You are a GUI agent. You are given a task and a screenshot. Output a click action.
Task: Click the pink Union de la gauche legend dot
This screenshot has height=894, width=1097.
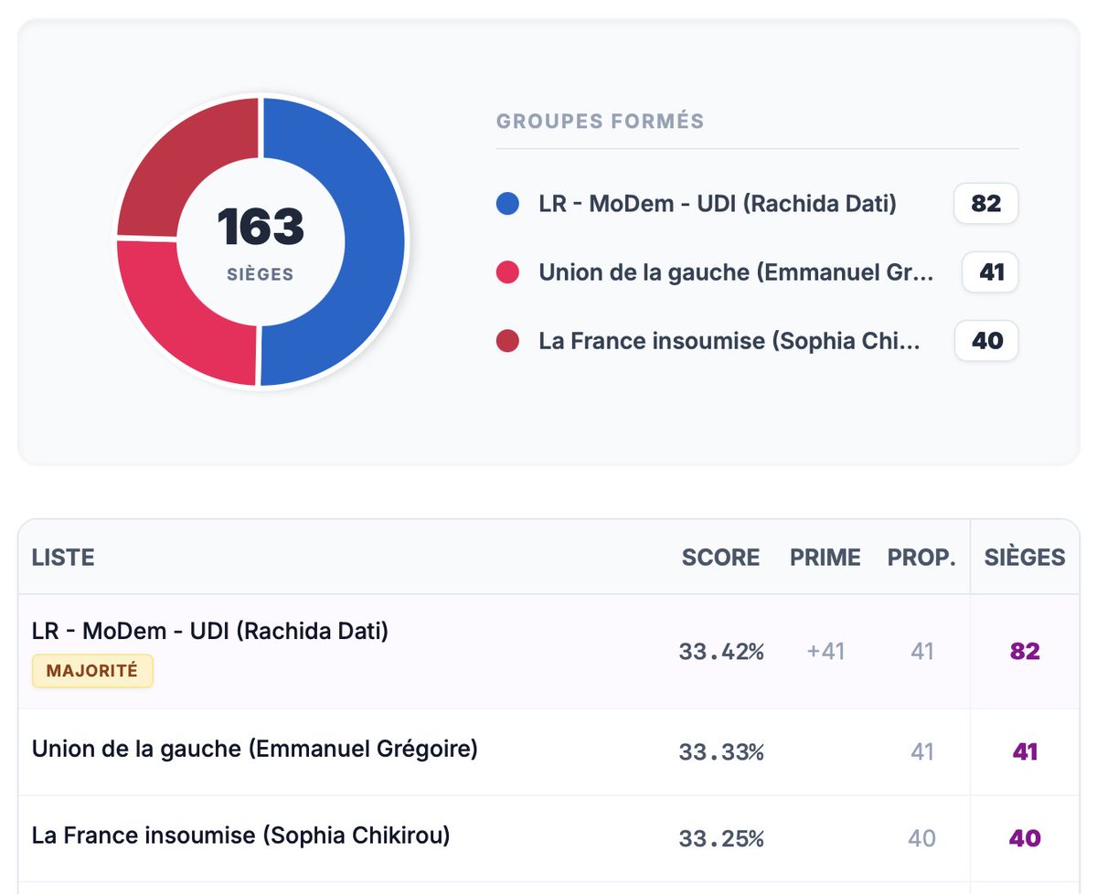[x=507, y=272]
